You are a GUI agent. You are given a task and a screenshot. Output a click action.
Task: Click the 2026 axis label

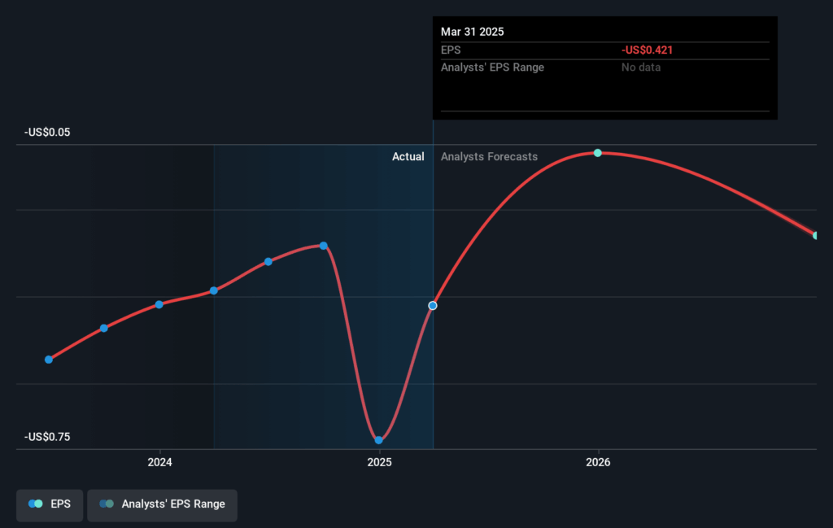[599, 462]
